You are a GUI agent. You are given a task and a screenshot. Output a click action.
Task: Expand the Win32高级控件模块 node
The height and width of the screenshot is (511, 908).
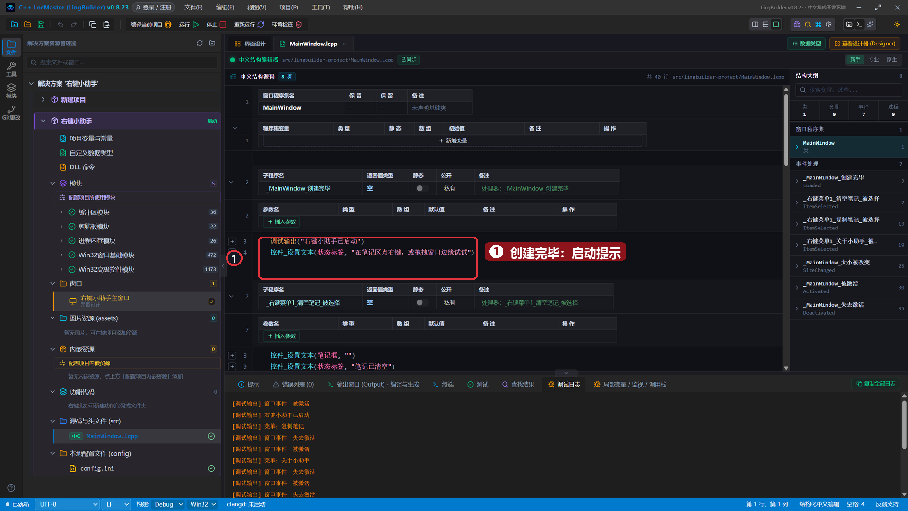(61, 269)
